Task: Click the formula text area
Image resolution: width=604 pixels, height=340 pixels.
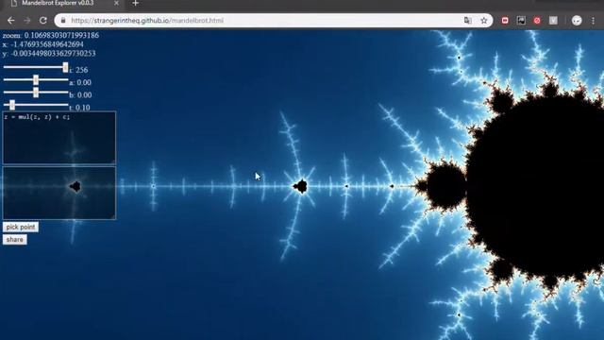Action: (x=59, y=138)
